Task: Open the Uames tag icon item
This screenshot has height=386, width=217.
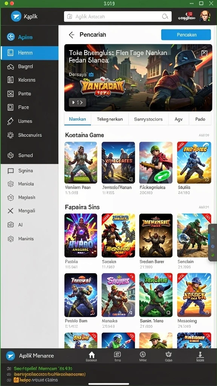Action: point(10,121)
